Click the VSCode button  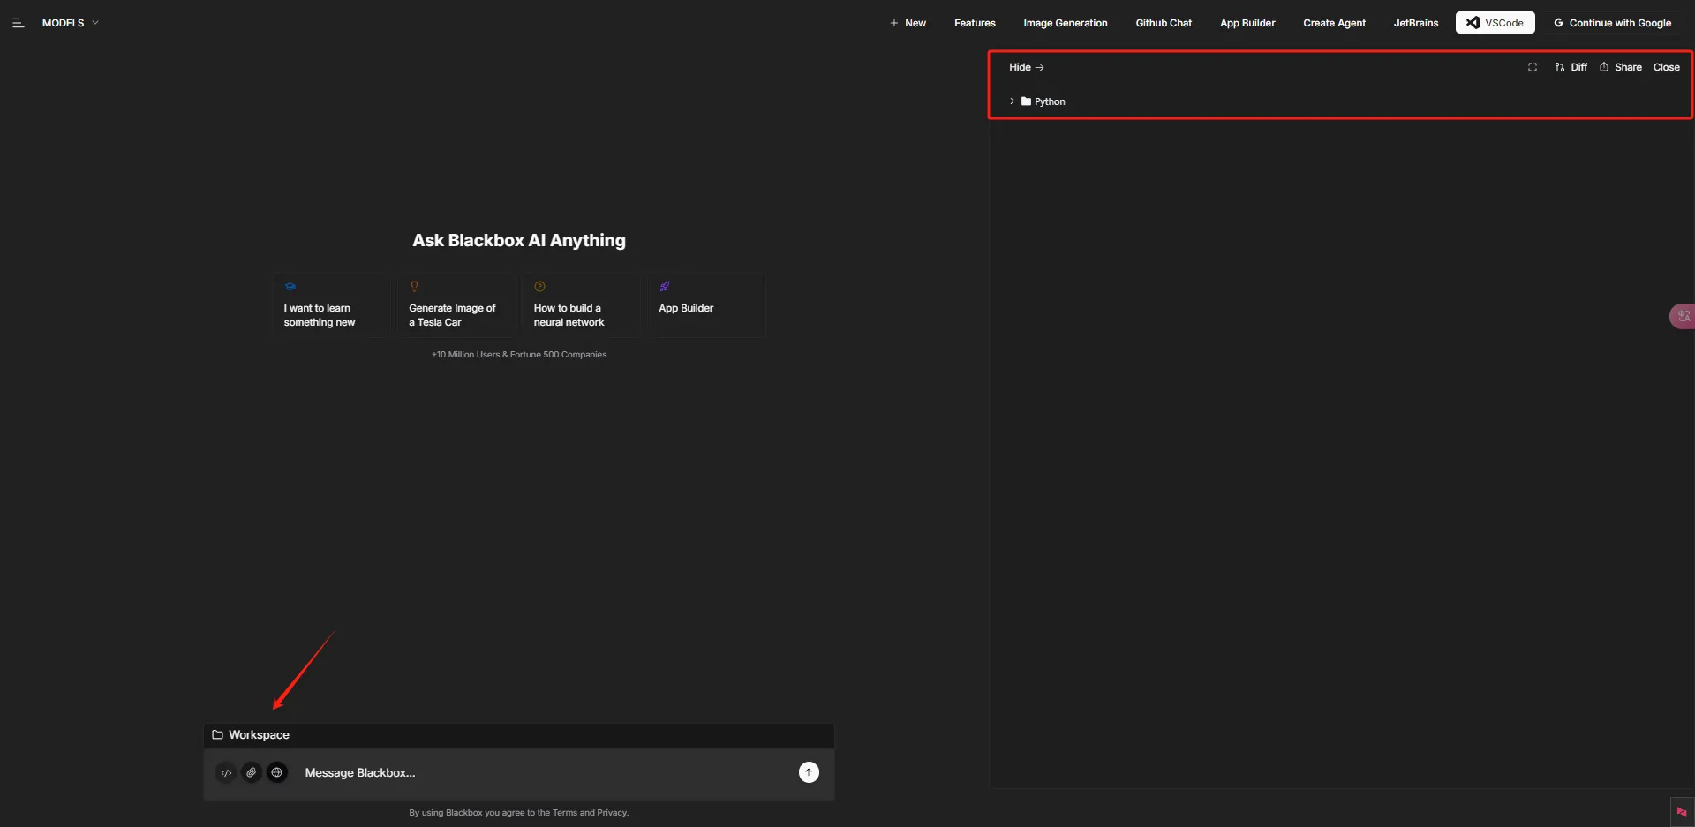[x=1495, y=23]
